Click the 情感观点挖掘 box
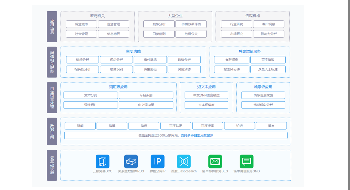Viewport: 350px width, 190px height. pos(263,95)
